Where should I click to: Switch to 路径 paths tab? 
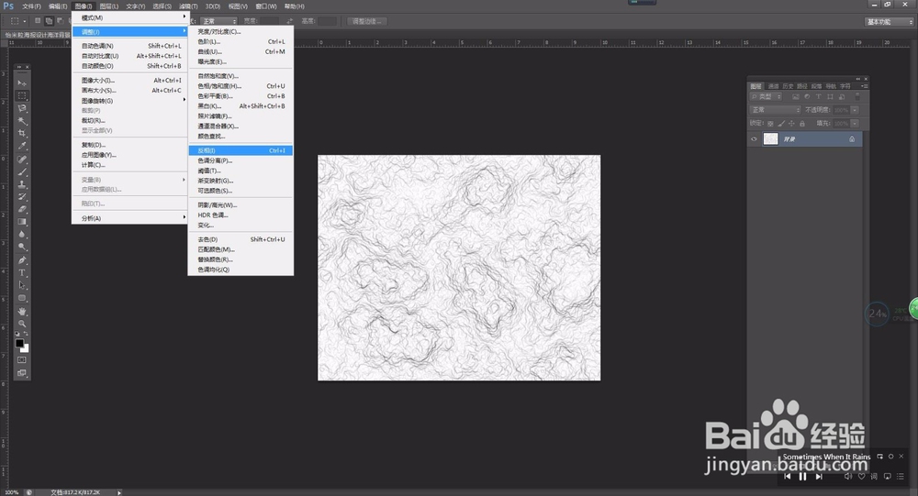coord(802,86)
